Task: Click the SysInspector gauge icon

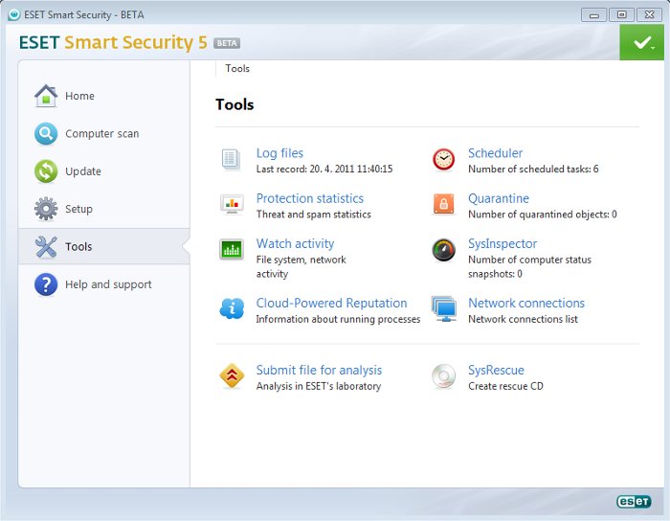Action: click(x=443, y=250)
